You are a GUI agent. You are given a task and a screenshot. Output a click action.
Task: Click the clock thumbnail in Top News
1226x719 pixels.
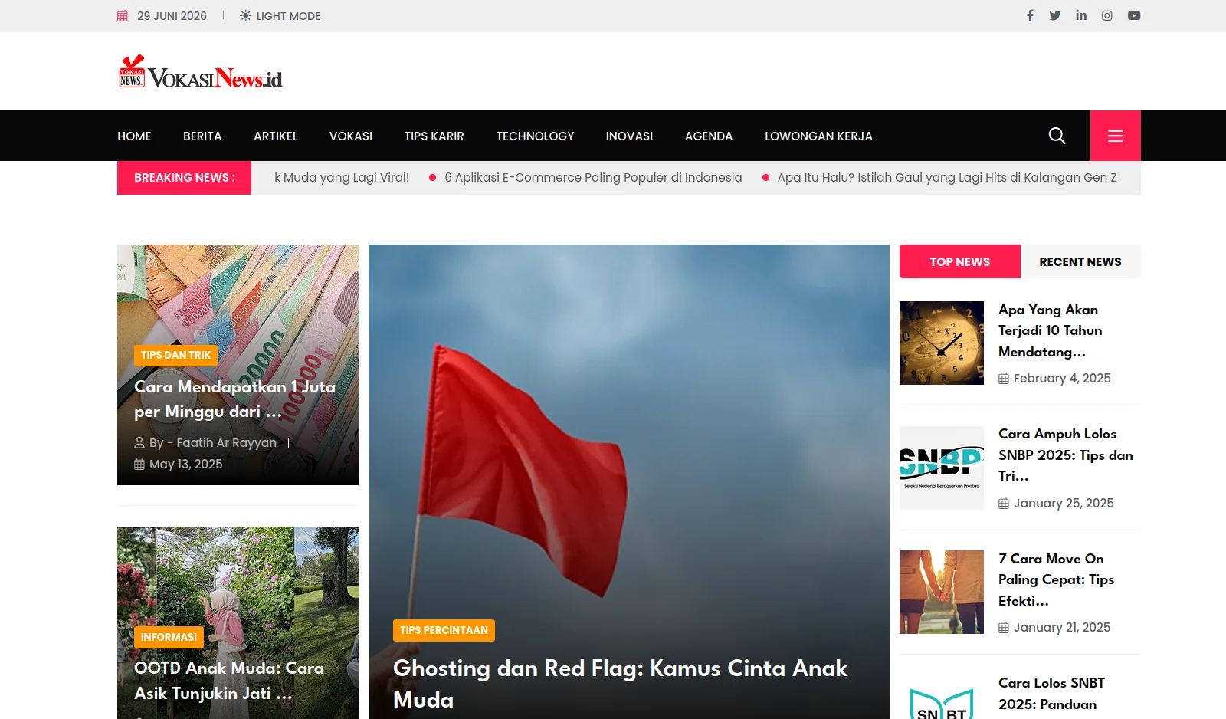coord(942,343)
